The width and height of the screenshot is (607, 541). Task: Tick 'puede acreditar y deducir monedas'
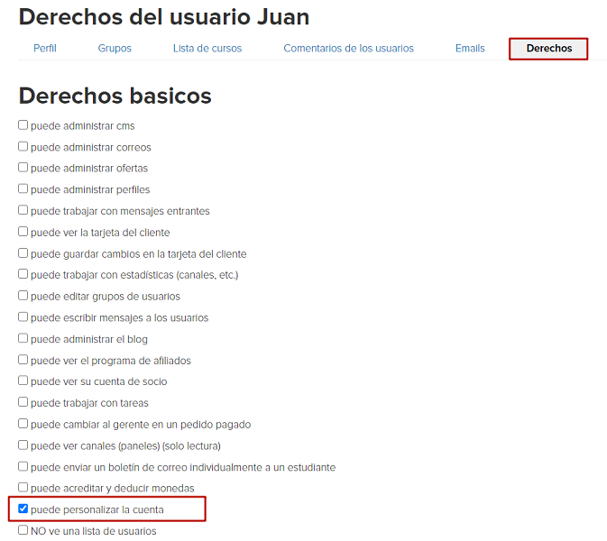click(x=23, y=487)
